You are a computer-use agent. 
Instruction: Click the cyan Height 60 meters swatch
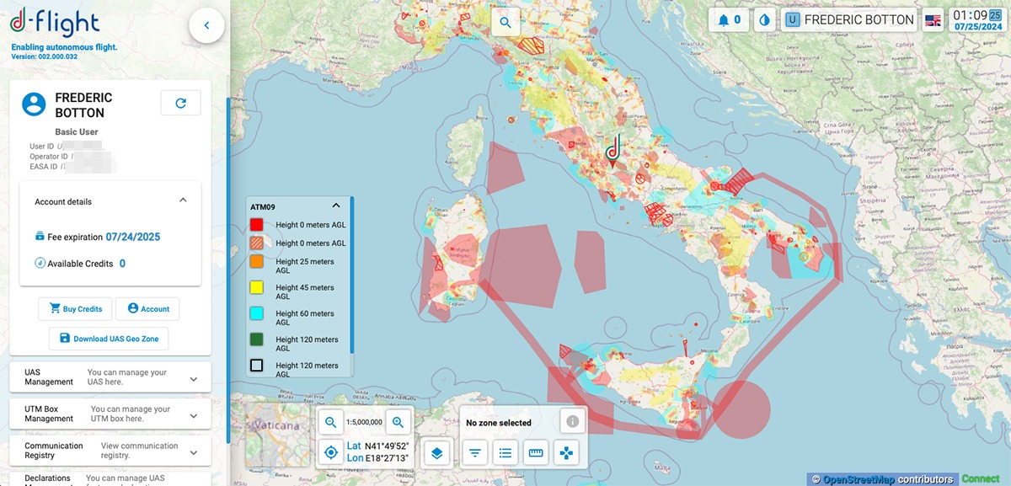tap(257, 314)
